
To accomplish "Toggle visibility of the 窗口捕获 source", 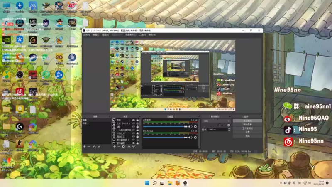I will pos(133,143).
